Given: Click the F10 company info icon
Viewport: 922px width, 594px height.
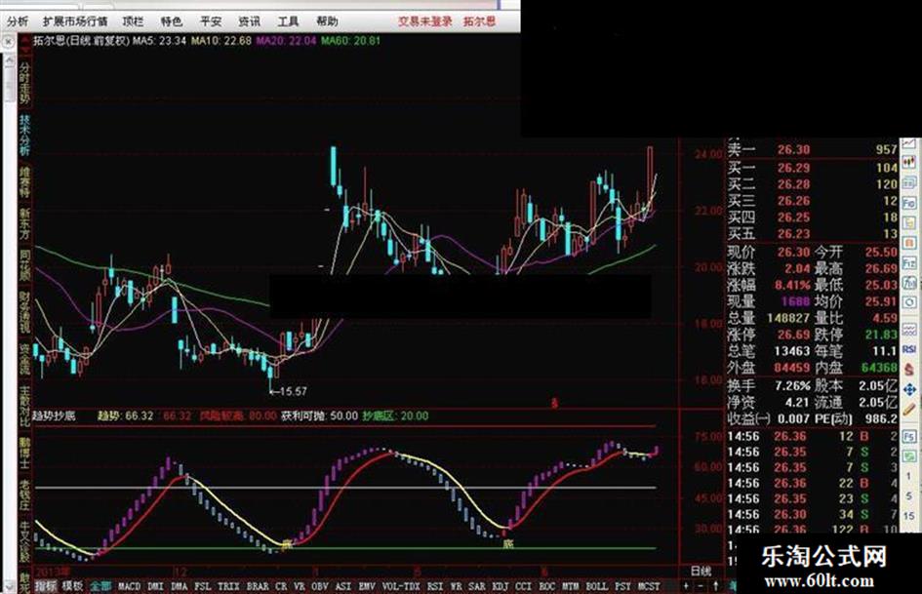Looking at the screenshot, I should 909,203.
